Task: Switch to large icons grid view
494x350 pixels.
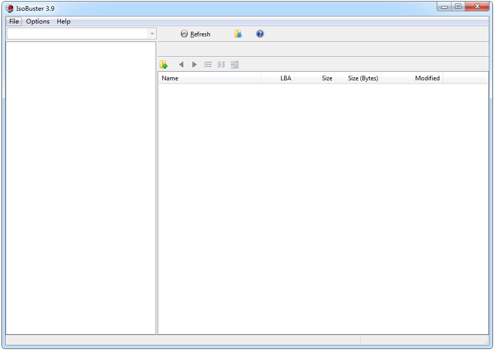Action: [234, 64]
